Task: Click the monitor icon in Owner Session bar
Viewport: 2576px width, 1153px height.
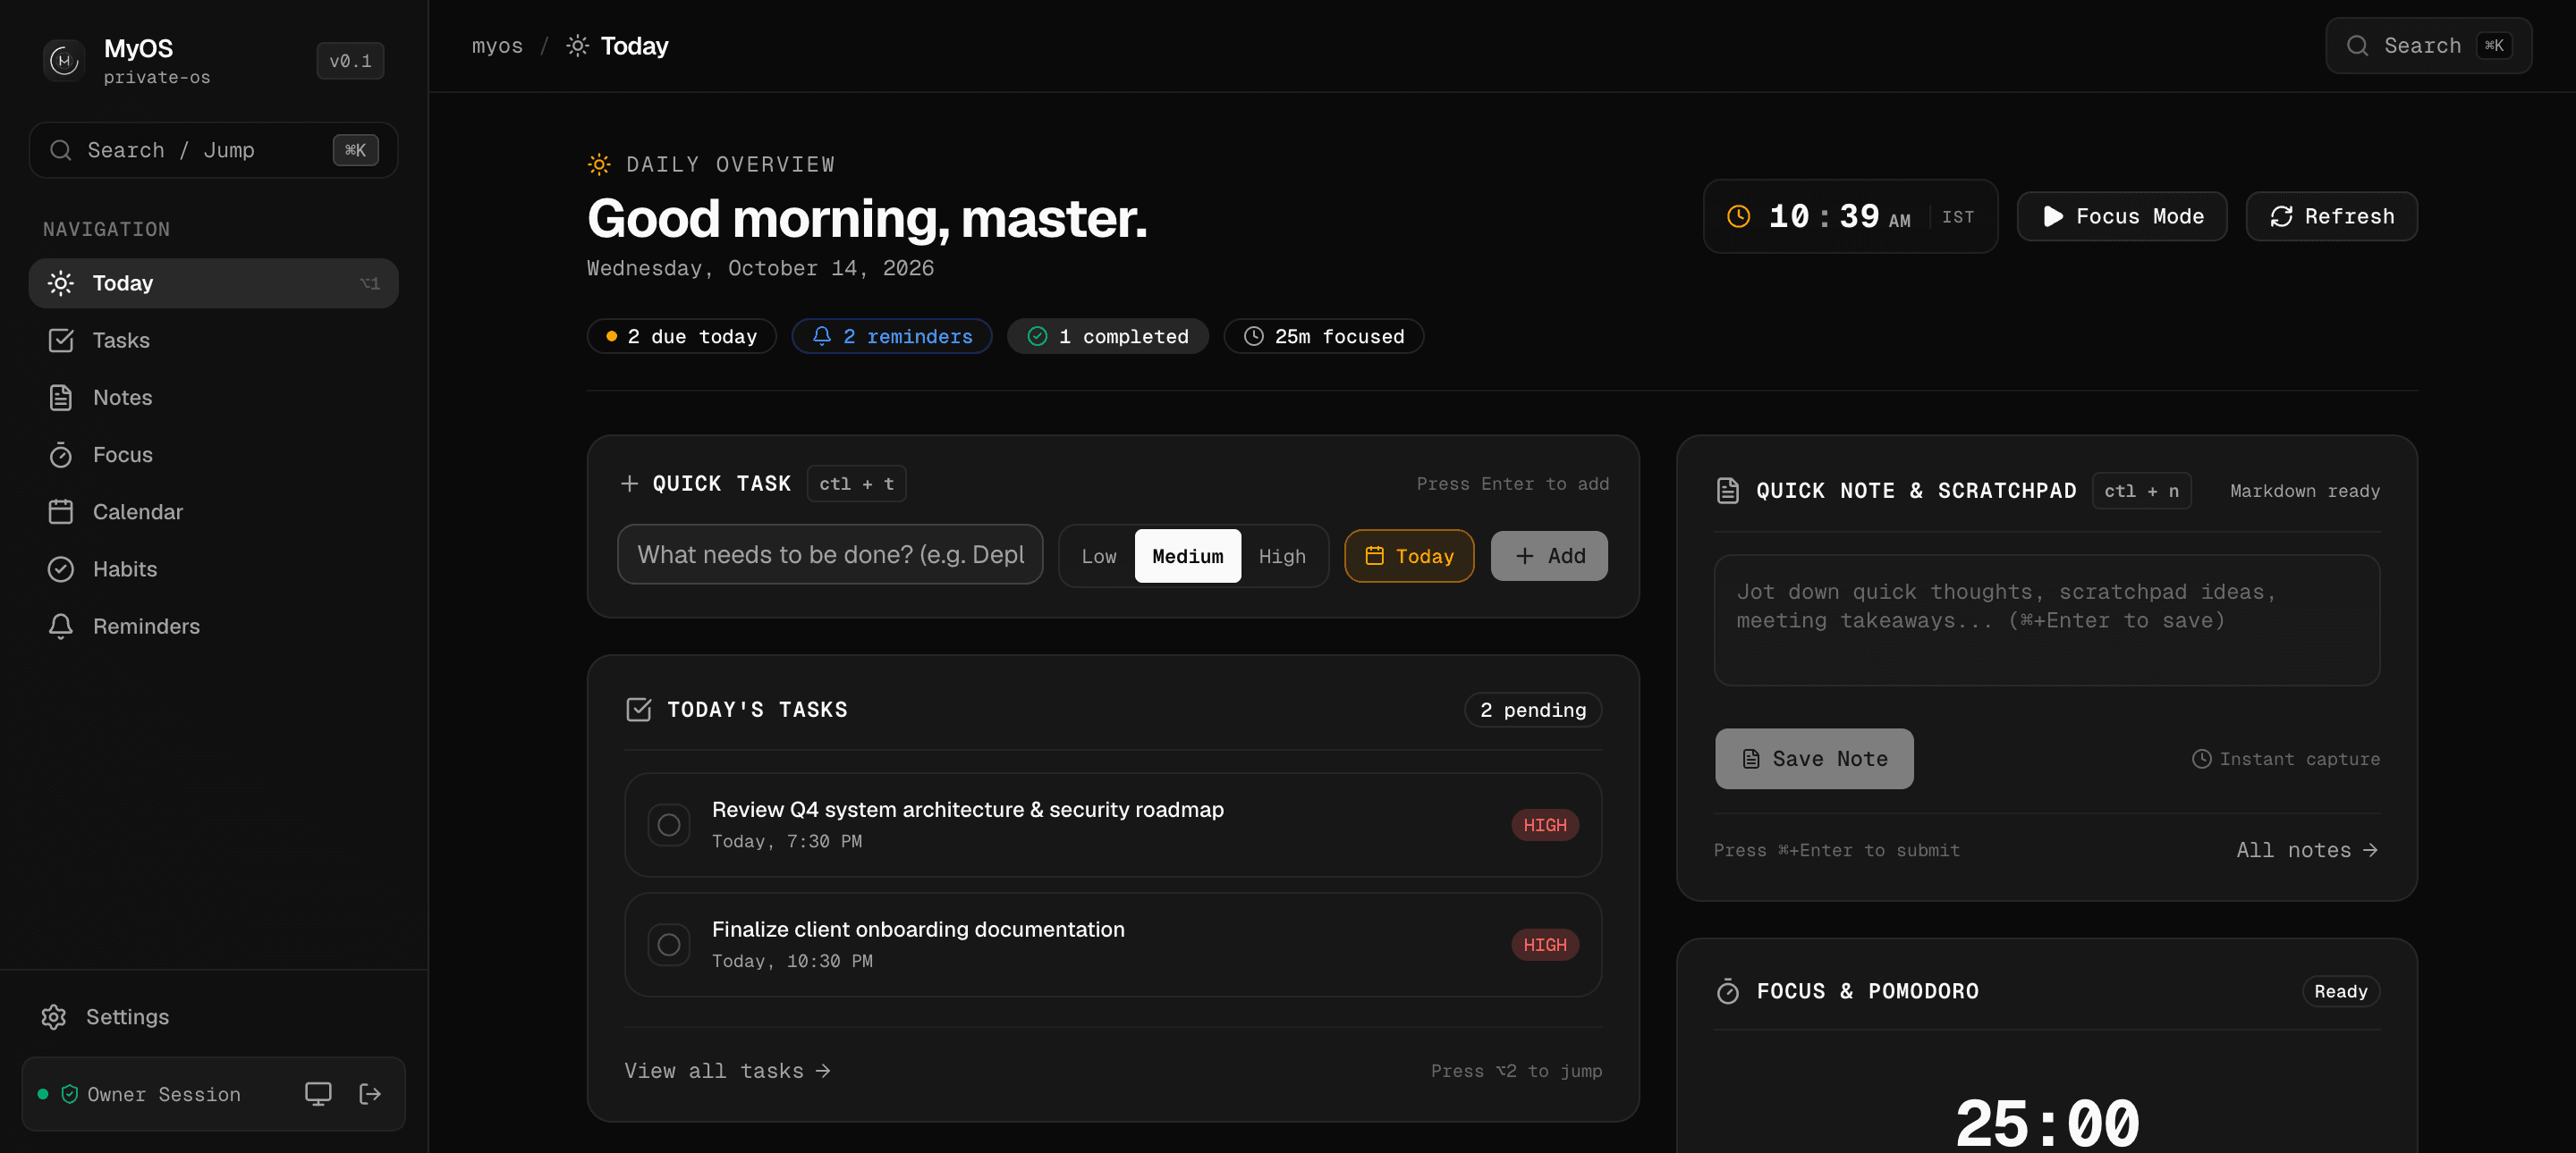Action: pyautogui.click(x=318, y=1094)
